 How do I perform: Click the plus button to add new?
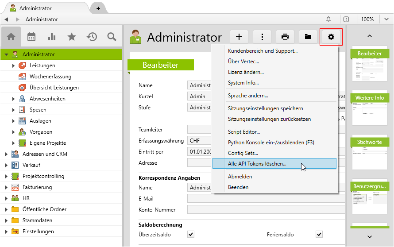(x=239, y=37)
